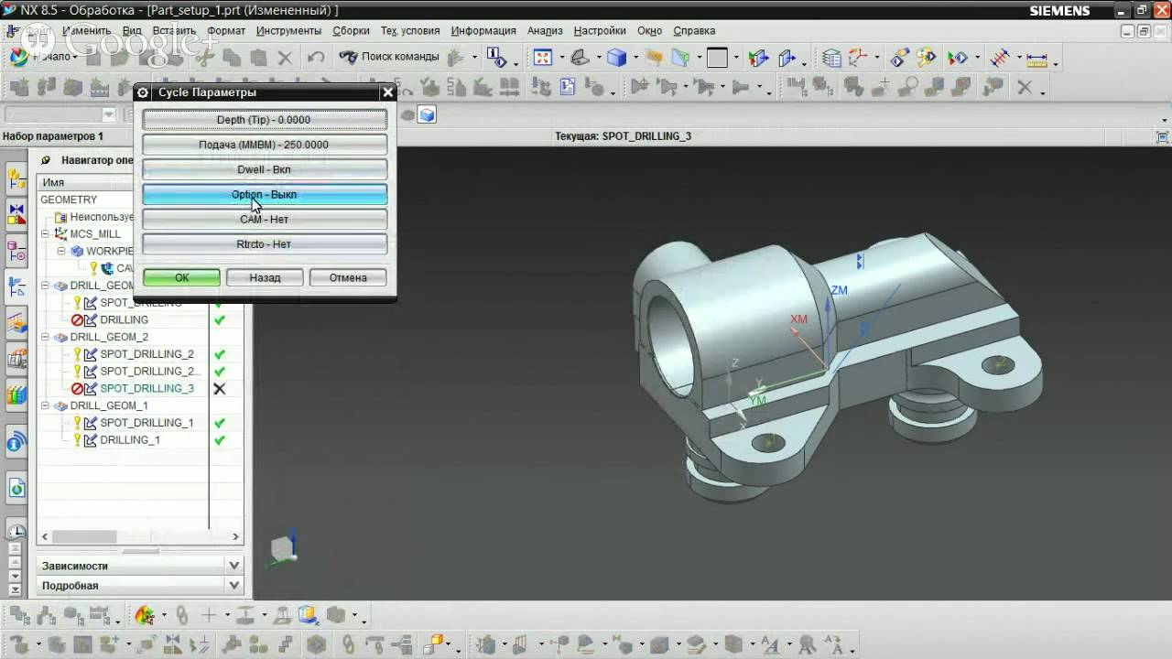Screen dimensions: 1172x659
Task: Close the Cycle Параметры dialog
Action: coord(387,92)
